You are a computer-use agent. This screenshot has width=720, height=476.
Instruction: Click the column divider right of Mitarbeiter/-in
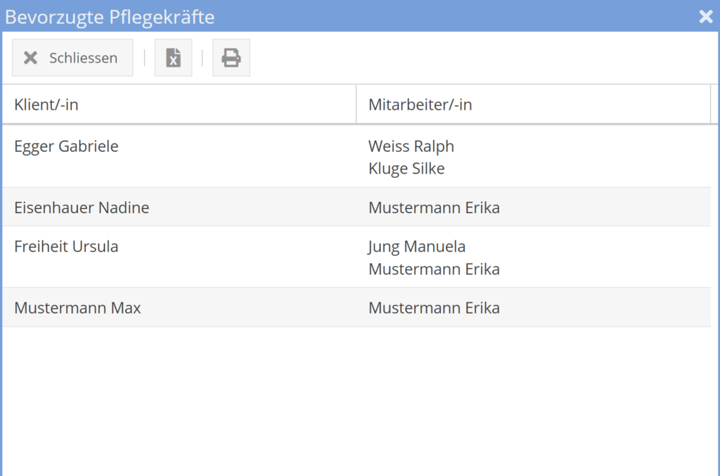(711, 105)
